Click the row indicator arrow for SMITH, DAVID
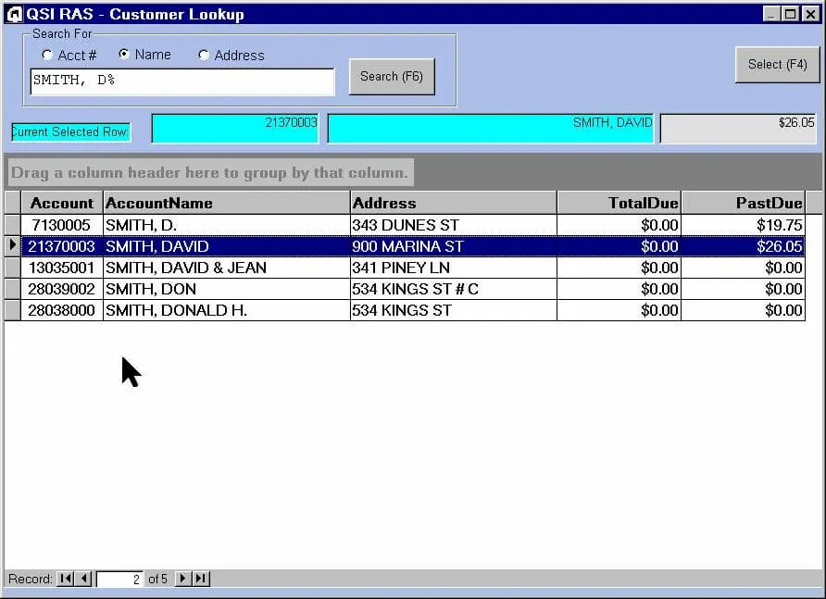Screen dimensions: 826x599 click(x=13, y=246)
